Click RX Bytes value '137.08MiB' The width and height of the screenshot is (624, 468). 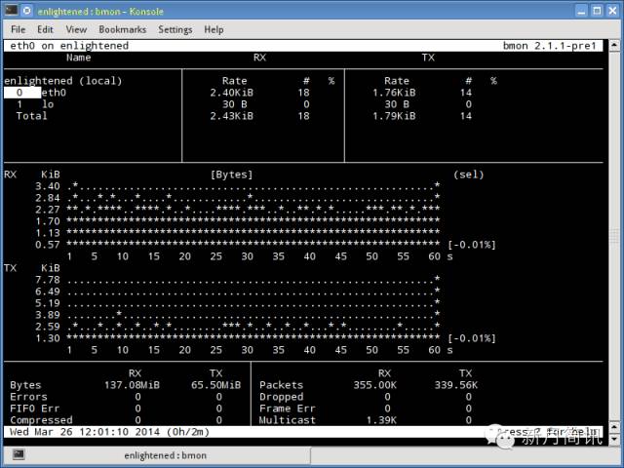pos(132,385)
